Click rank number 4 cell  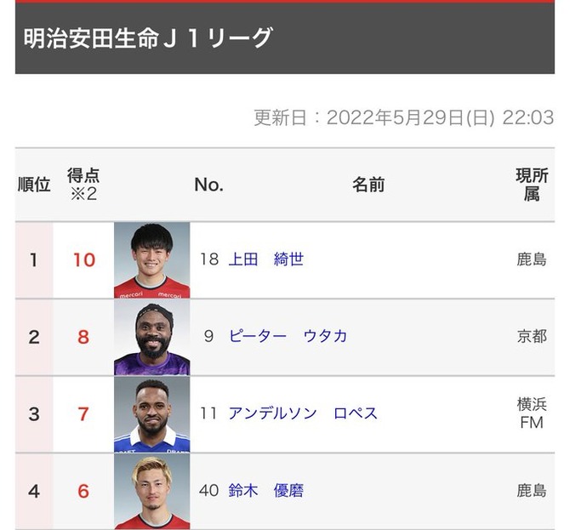click(x=34, y=492)
